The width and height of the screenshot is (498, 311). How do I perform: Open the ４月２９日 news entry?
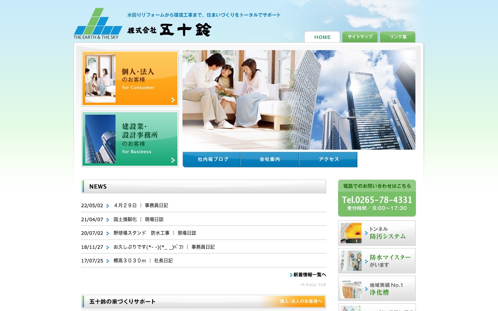[x=125, y=205]
